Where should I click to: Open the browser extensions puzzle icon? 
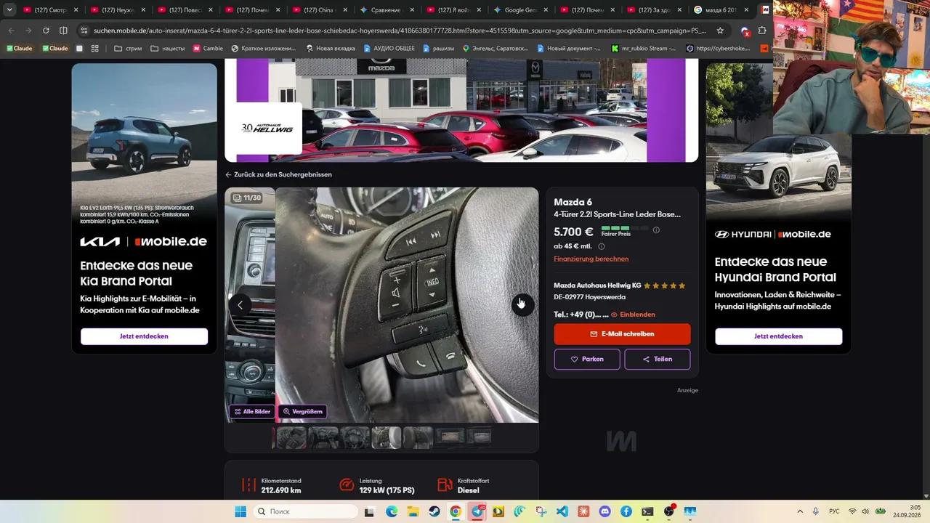pyautogui.click(x=762, y=31)
